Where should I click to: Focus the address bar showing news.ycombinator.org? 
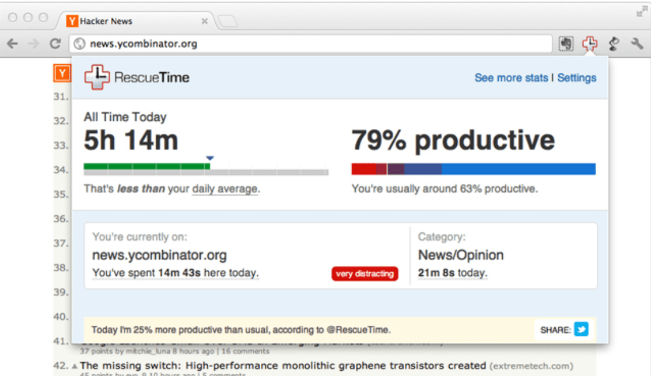click(310, 44)
